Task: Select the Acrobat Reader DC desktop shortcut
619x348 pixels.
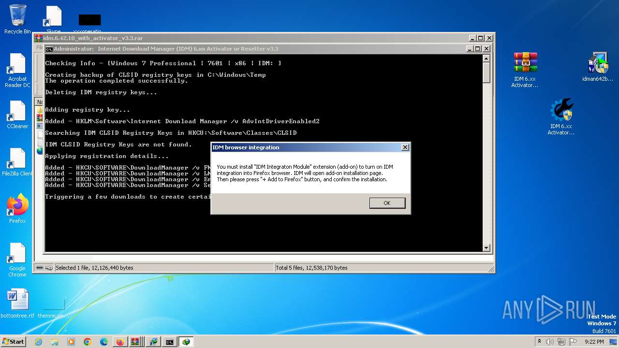Action: (x=17, y=71)
